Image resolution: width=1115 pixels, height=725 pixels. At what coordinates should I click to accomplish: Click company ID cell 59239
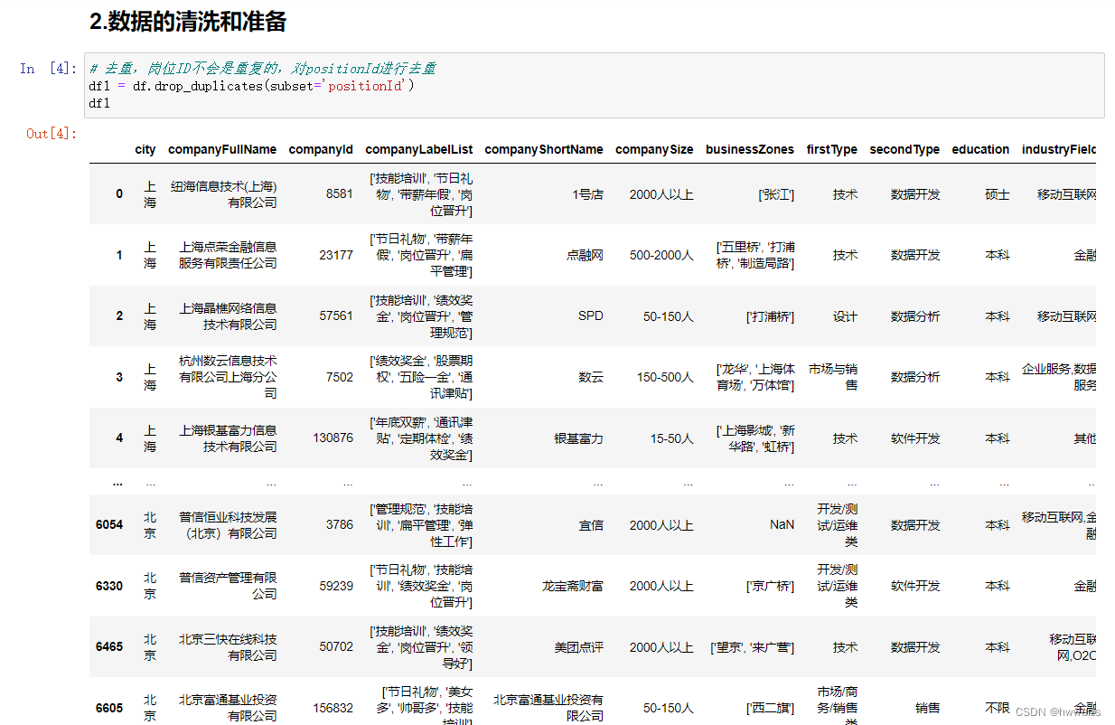pos(336,586)
